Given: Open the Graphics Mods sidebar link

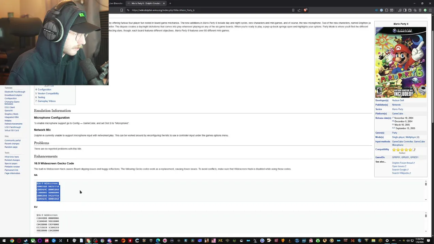Looking at the screenshot, I should (x=12, y=114).
